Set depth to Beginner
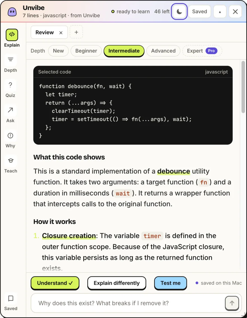The image size is (247, 318). (x=86, y=51)
